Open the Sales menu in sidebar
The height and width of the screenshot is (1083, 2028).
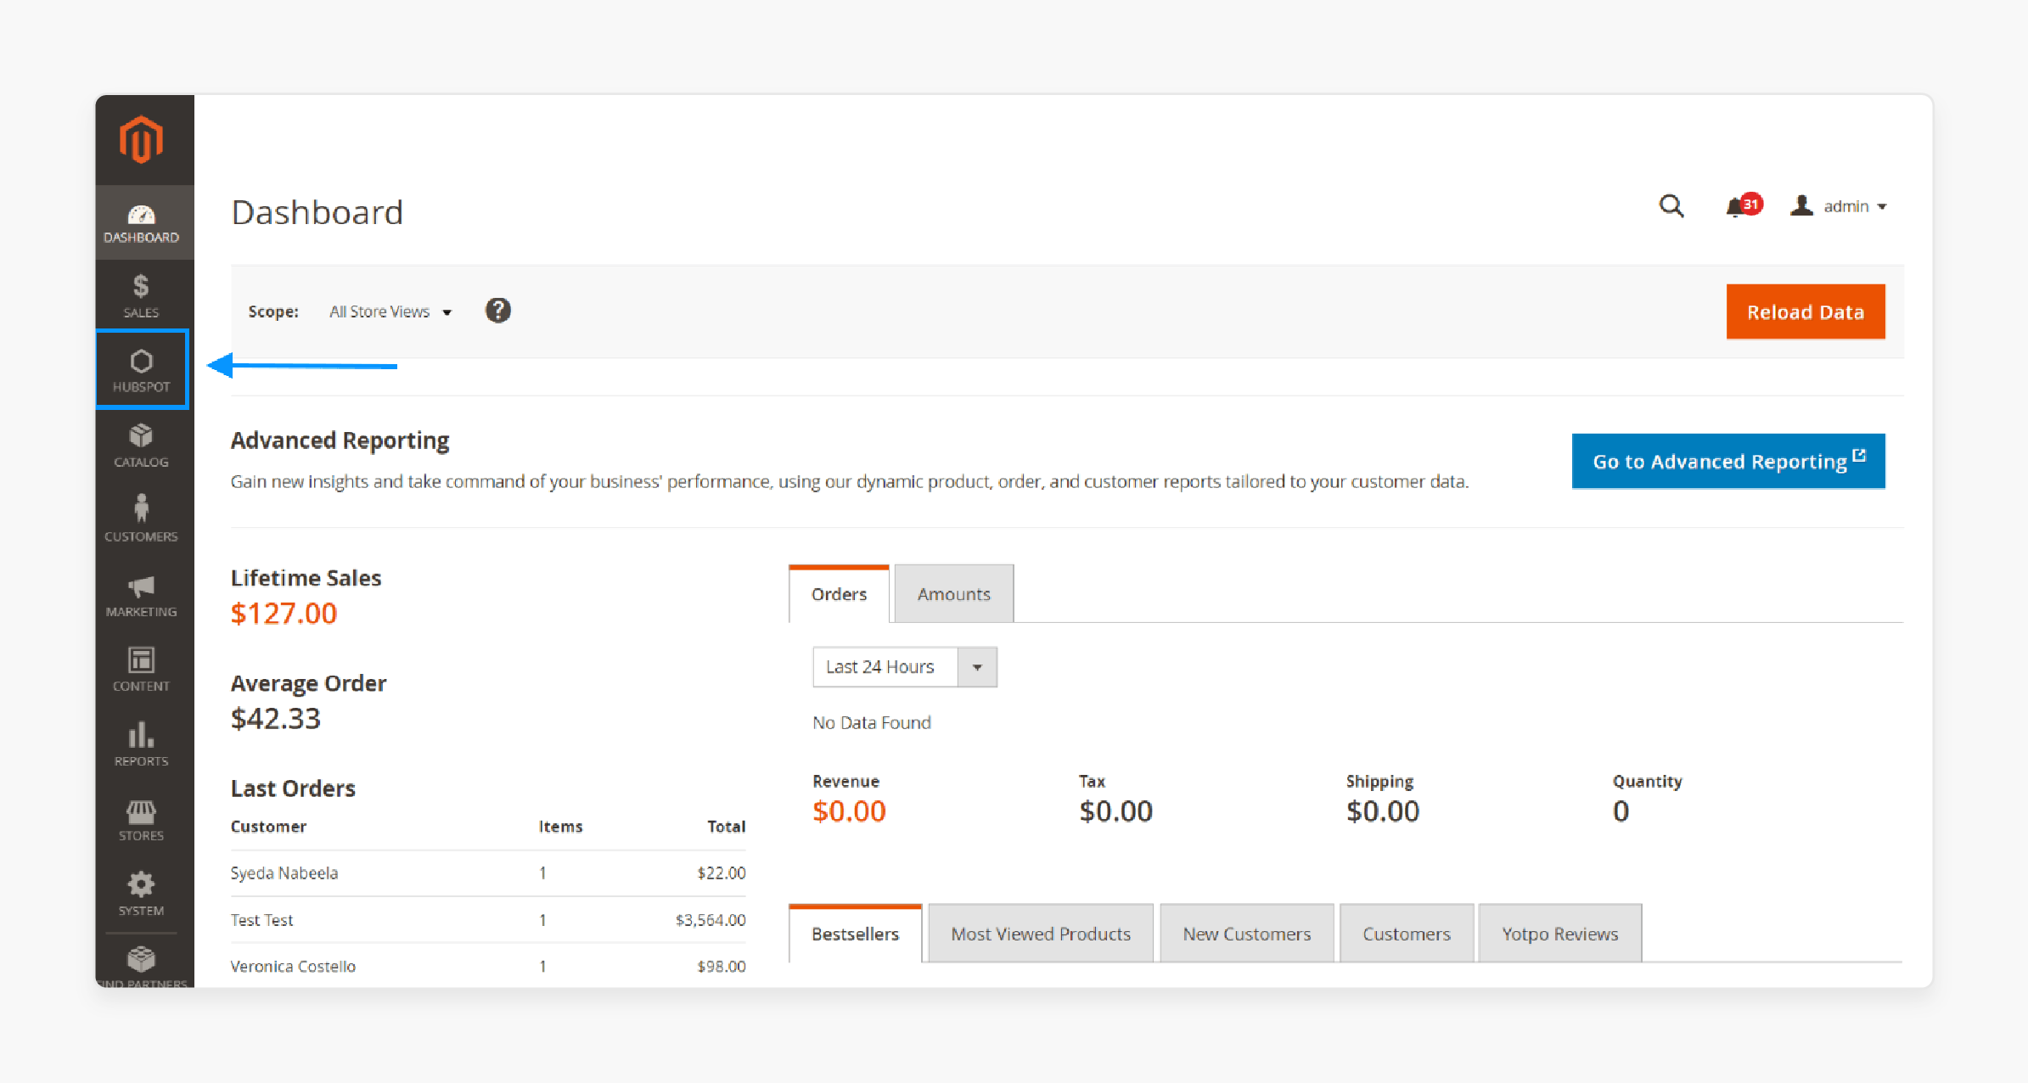click(142, 296)
